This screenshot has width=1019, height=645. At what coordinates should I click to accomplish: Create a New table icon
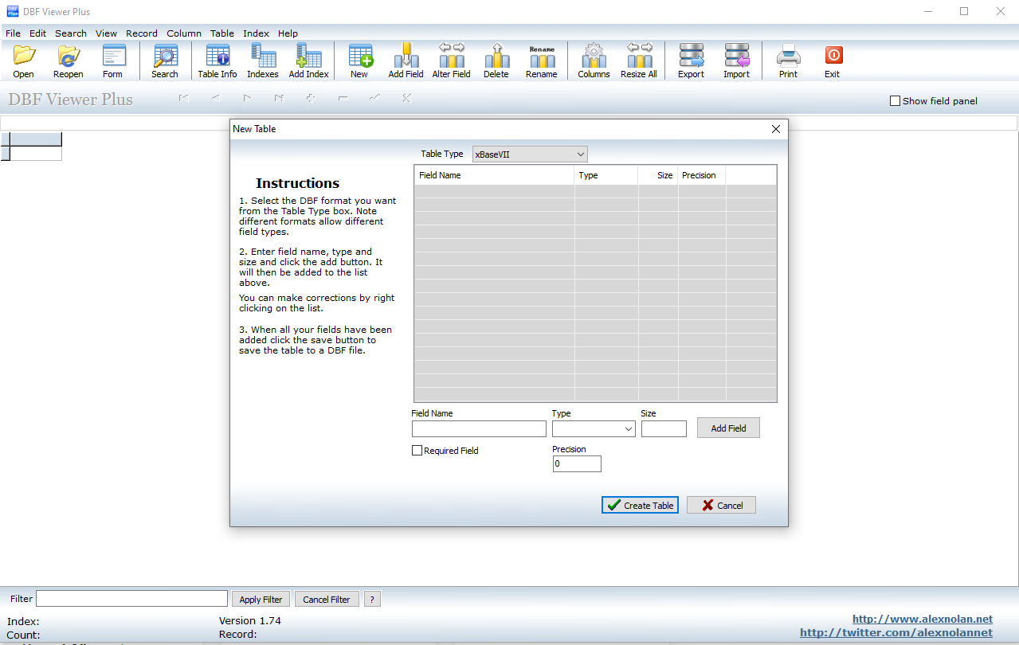359,61
